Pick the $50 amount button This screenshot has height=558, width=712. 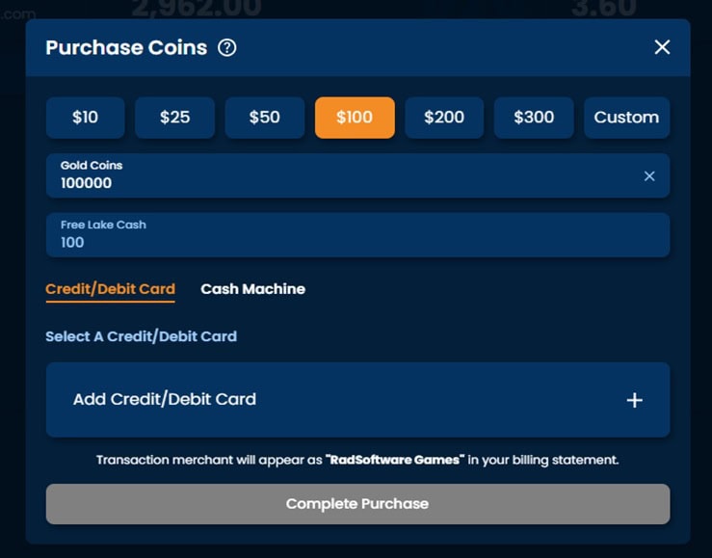[265, 118]
